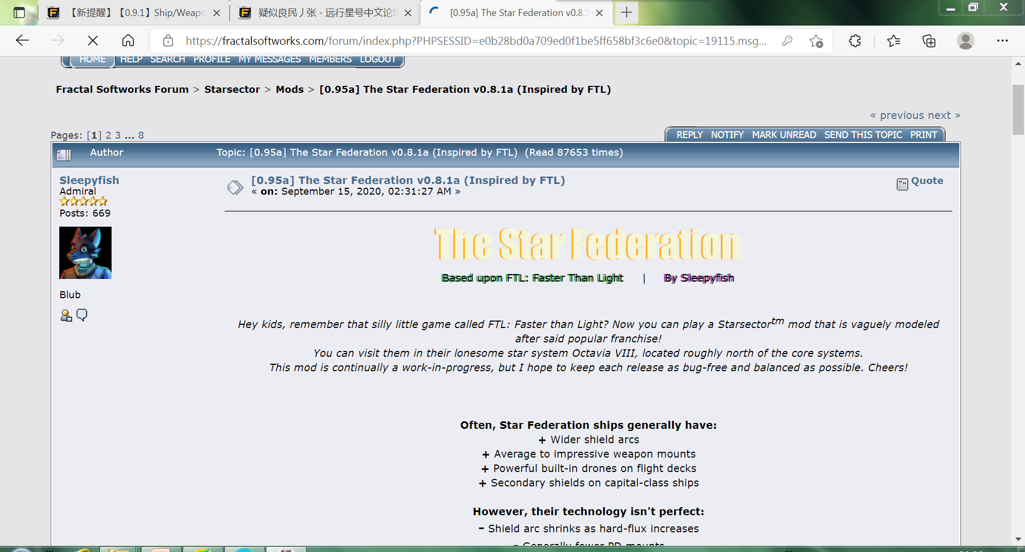Click the address bar URL field

(x=475, y=41)
